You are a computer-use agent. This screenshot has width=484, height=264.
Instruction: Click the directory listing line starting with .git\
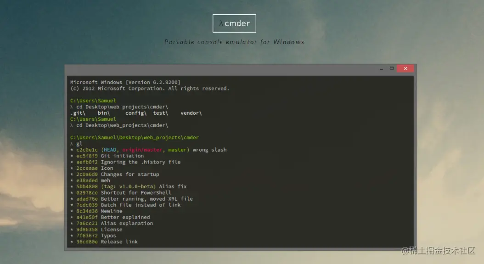tap(136, 113)
